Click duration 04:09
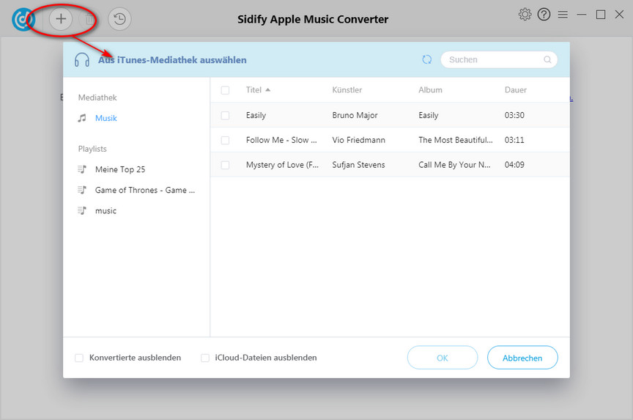 pyautogui.click(x=514, y=164)
